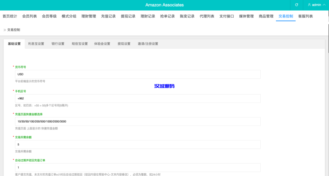Screen dimensions: 329x176
Task: Open 代理列表 menu item
Action: (207, 16)
